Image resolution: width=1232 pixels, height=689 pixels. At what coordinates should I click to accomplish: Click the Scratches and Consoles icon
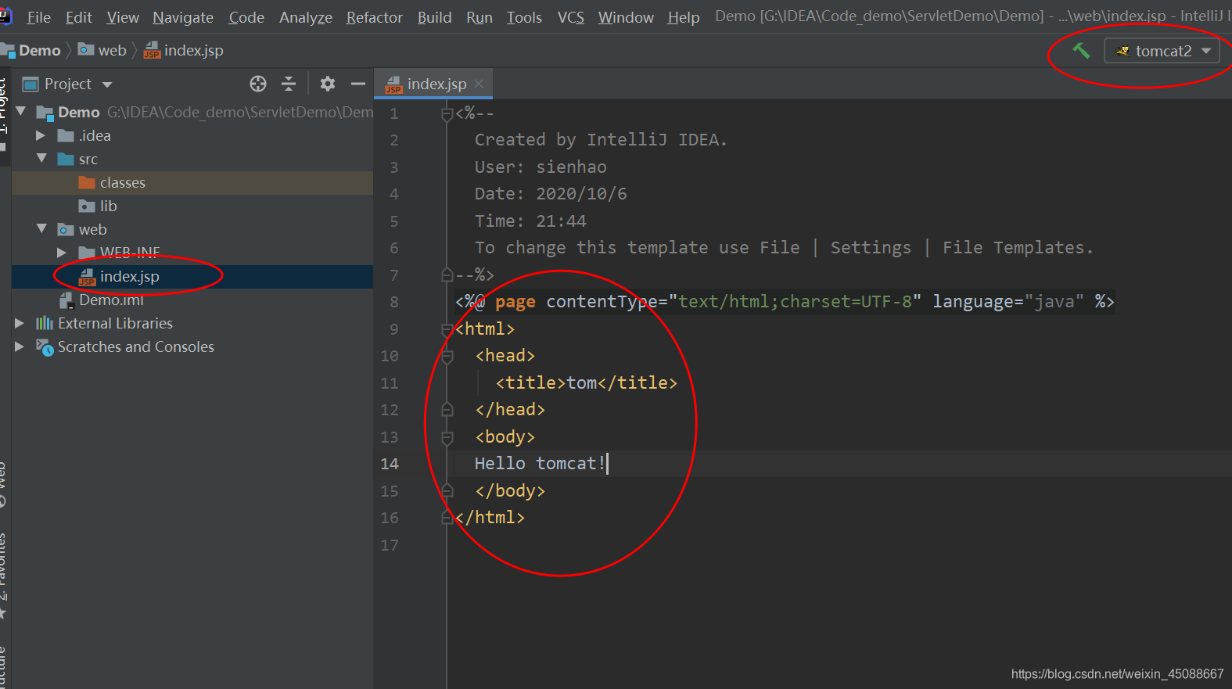coord(45,346)
